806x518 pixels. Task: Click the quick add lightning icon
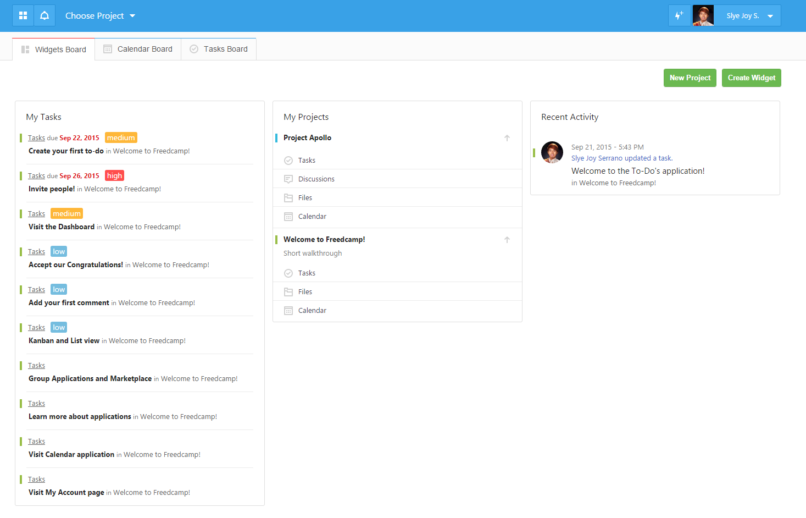point(679,15)
